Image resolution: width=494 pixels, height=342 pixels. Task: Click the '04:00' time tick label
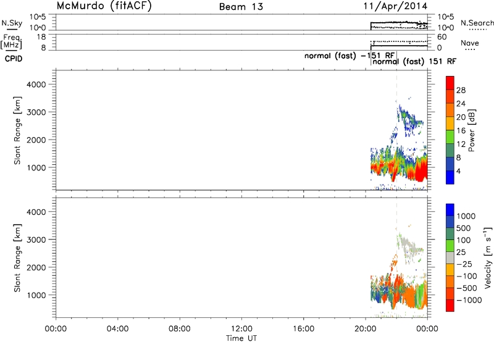point(117,329)
